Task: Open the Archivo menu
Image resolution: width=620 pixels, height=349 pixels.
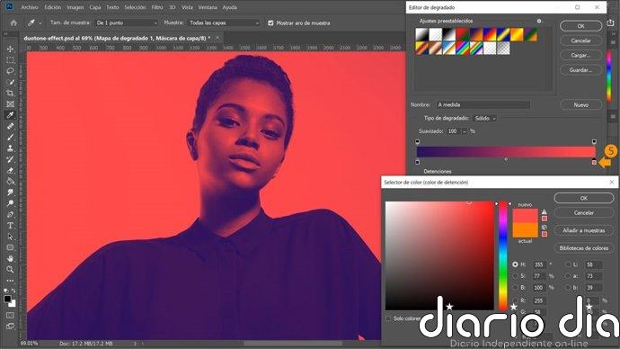Action: coord(30,7)
